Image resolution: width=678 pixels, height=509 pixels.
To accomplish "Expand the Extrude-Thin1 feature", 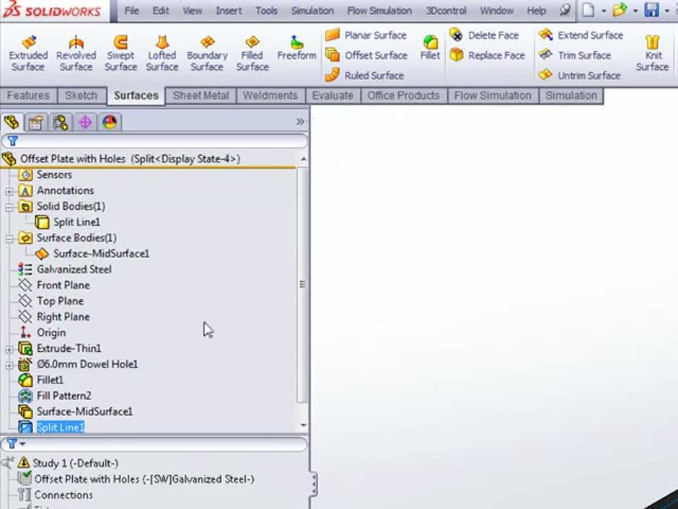I will pos(9,349).
